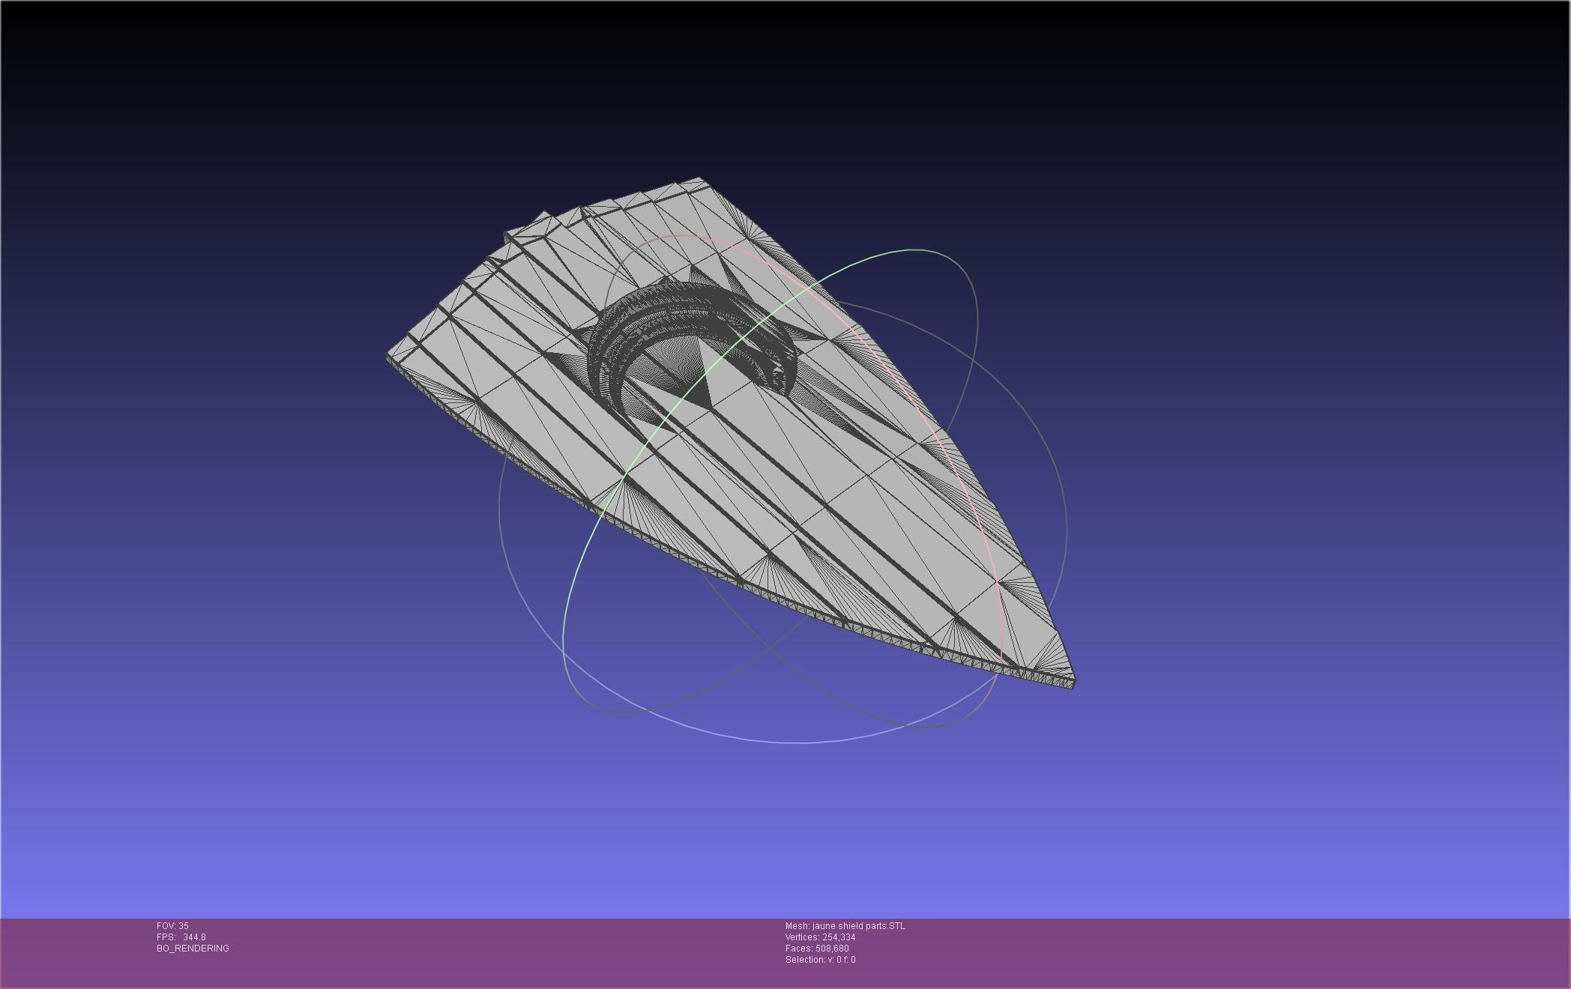
Task: Click the BO_RENDERING status label
Action: click(x=193, y=949)
